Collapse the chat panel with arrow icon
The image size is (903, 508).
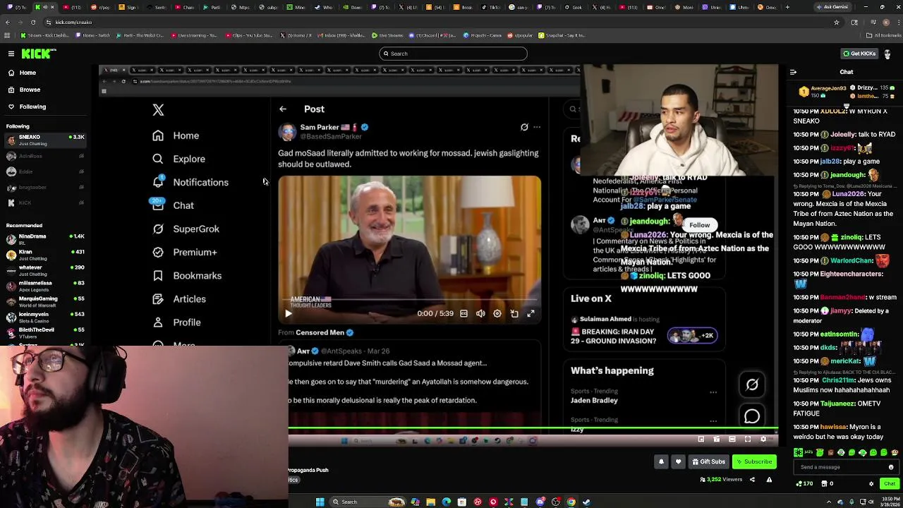click(793, 72)
